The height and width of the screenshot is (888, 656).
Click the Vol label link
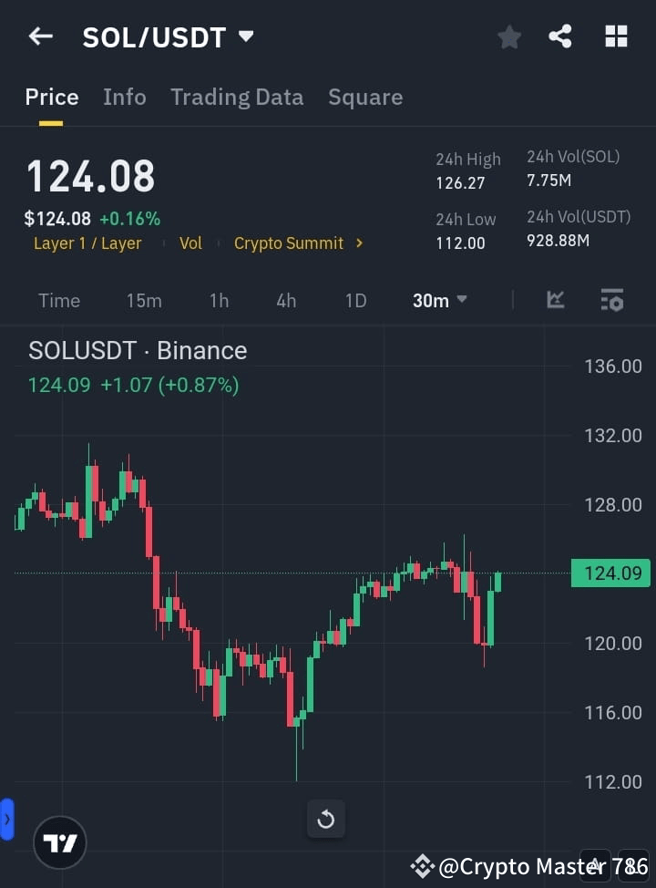190,243
